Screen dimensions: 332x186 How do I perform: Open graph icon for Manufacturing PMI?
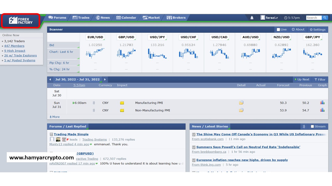322,103
